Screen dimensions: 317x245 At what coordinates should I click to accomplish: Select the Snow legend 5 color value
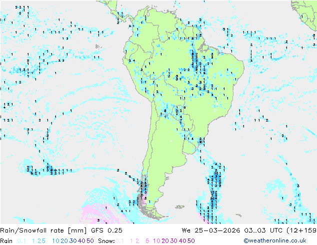point(147,241)
